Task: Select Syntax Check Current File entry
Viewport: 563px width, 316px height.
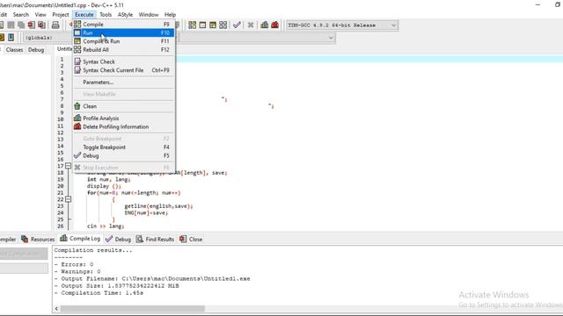Action: click(124, 70)
